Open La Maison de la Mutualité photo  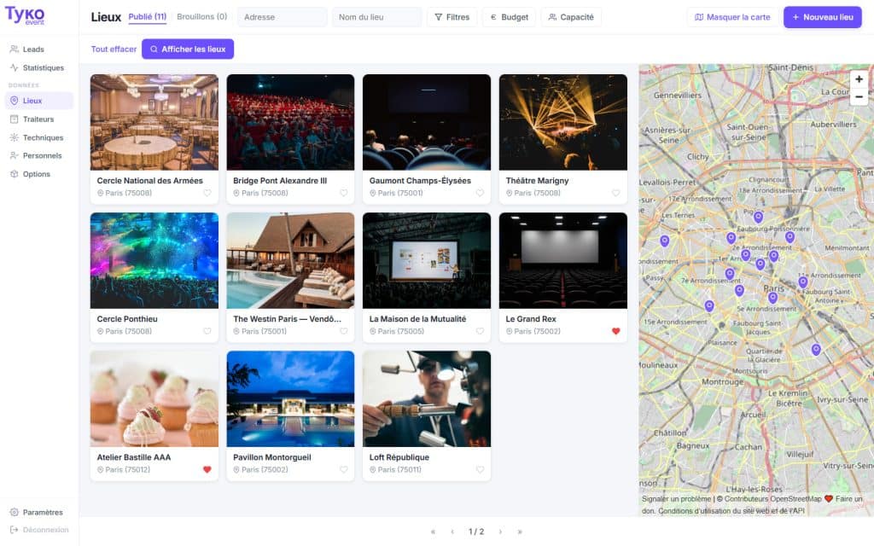(x=427, y=260)
